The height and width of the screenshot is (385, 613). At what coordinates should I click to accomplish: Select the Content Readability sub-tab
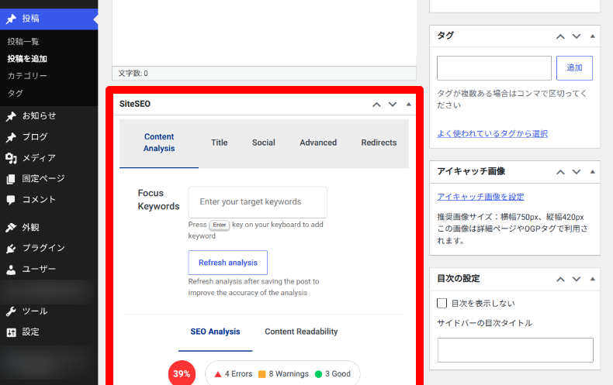click(301, 332)
